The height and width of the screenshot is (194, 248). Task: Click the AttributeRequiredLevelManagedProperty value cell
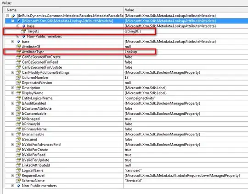[x=182, y=175]
